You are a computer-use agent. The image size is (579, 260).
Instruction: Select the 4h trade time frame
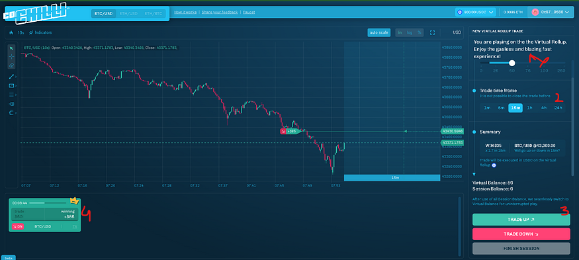click(543, 108)
